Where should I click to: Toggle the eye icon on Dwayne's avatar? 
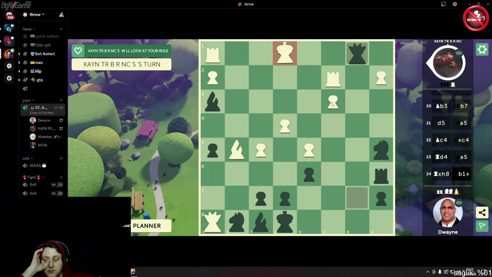[x=459, y=203]
